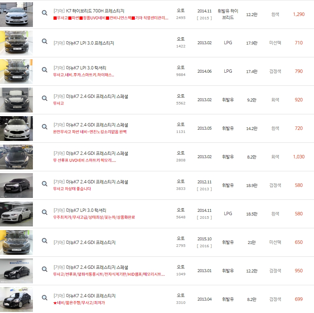Click 무사고/썬루프/앞좌석통풍시트 description
This screenshot has width=314, height=313.
109,274
